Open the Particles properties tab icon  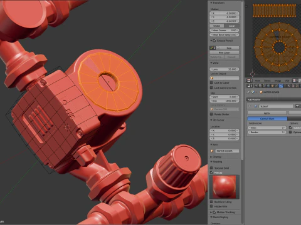tap(297, 86)
